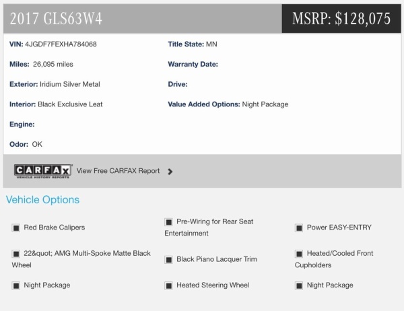Tick the 22" AMG Multi-Spoke Wheel checkbox

[16, 254]
